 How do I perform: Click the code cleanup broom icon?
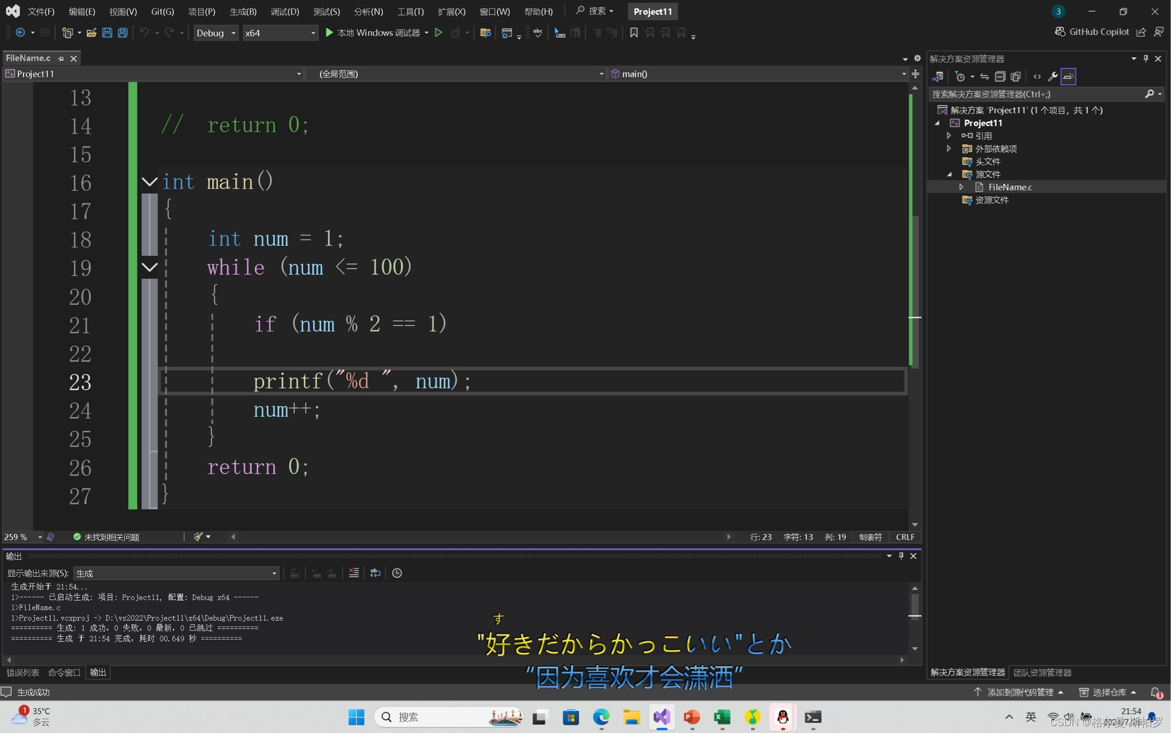[x=198, y=537]
